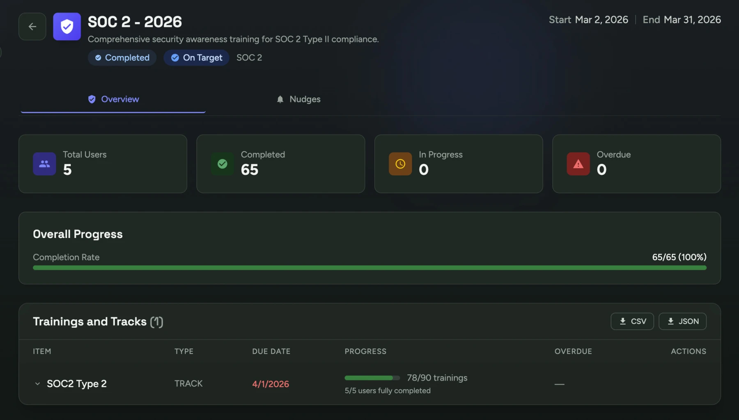Switch to the Overview tab
Screen dimensions: 739x420
click(x=113, y=99)
